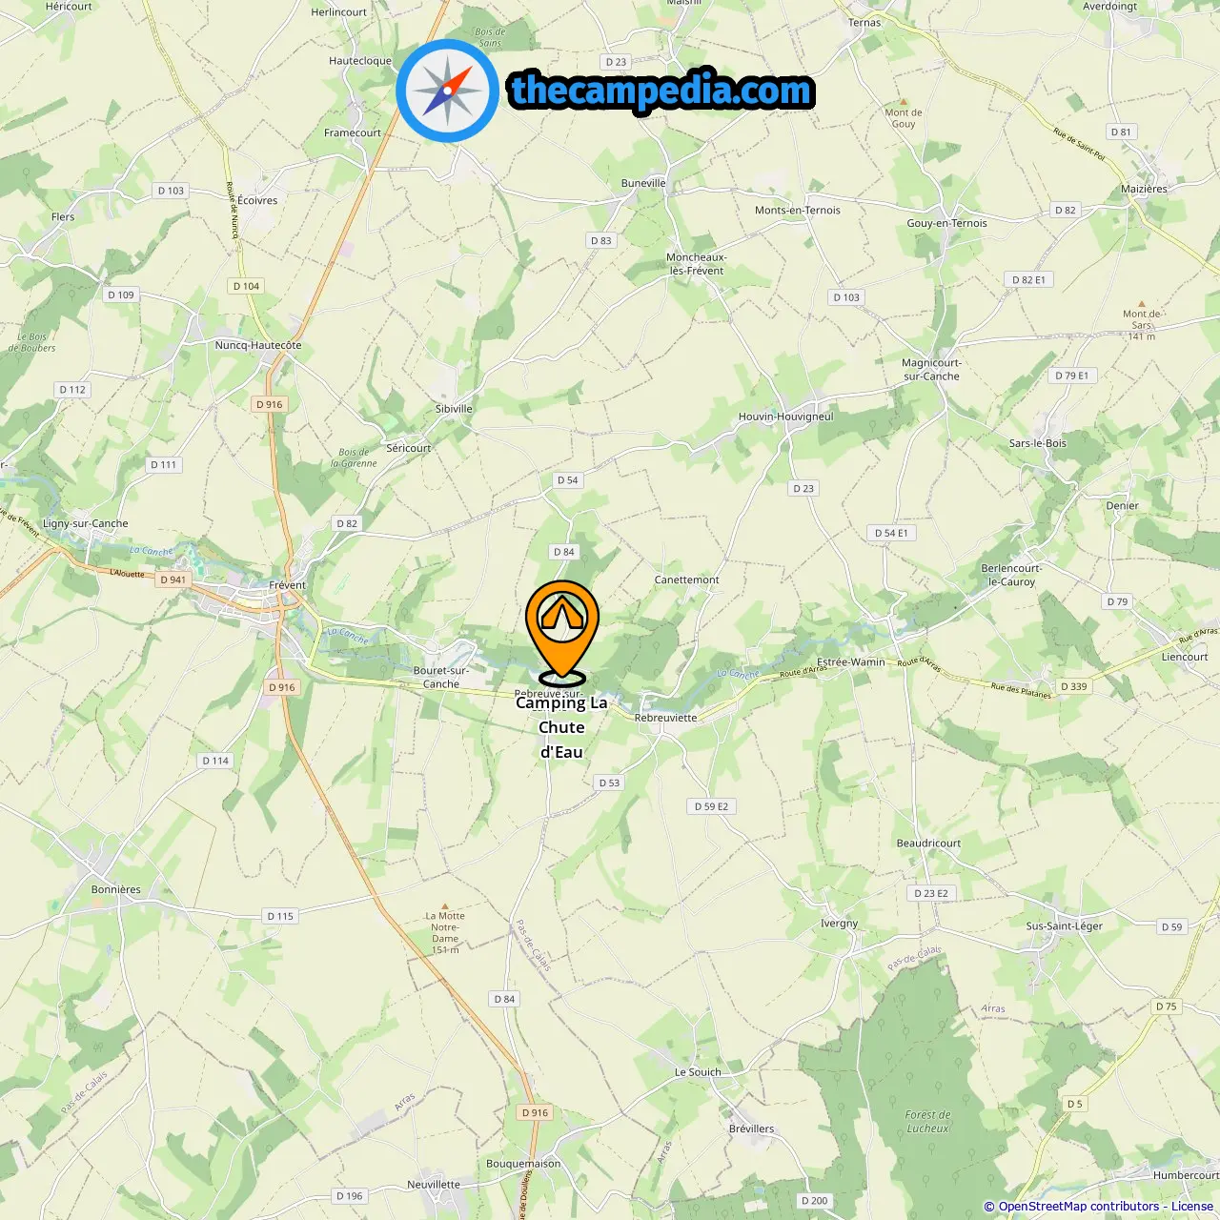Click the D 916 road shield near Nuncq-Hautecôte
Image resolution: width=1220 pixels, height=1220 pixels.
click(x=270, y=404)
